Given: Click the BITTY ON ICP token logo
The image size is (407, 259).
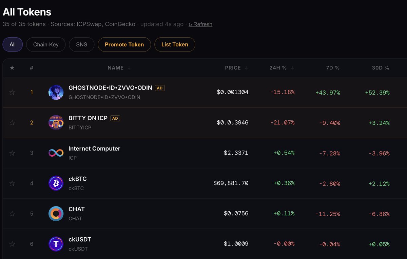Looking at the screenshot, I should (x=56, y=123).
